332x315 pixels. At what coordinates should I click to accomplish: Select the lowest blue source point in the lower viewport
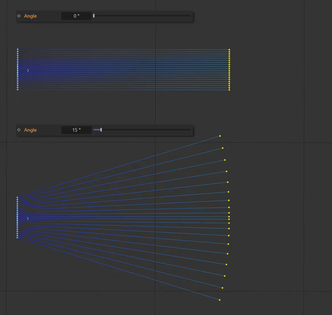(x=17, y=238)
